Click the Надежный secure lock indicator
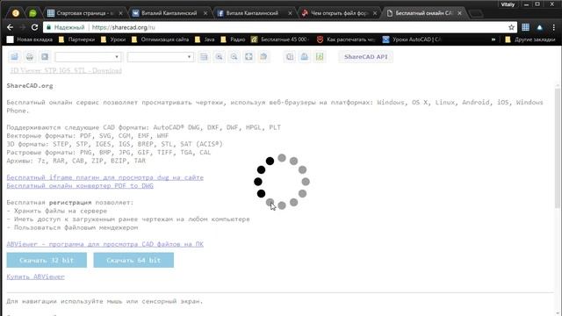562x316 pixels. pyautogui.click(x=65, y=27)
